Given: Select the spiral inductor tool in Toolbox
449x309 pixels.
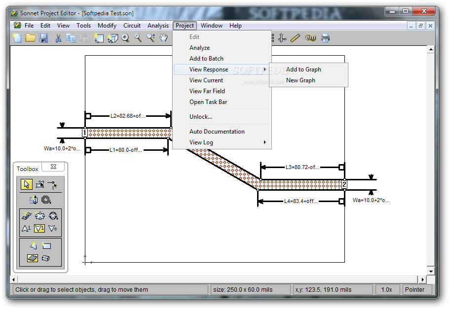Looking at the screenshot, I should coord(46,200).
